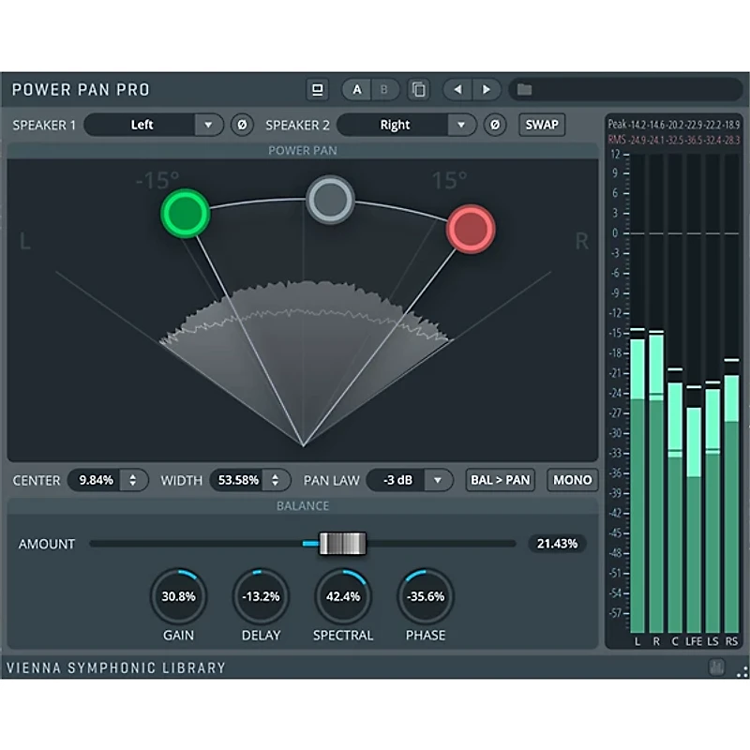The image size is (750, 750).
Task: Open the preset browser folder icon
Action: click(525, 89)
